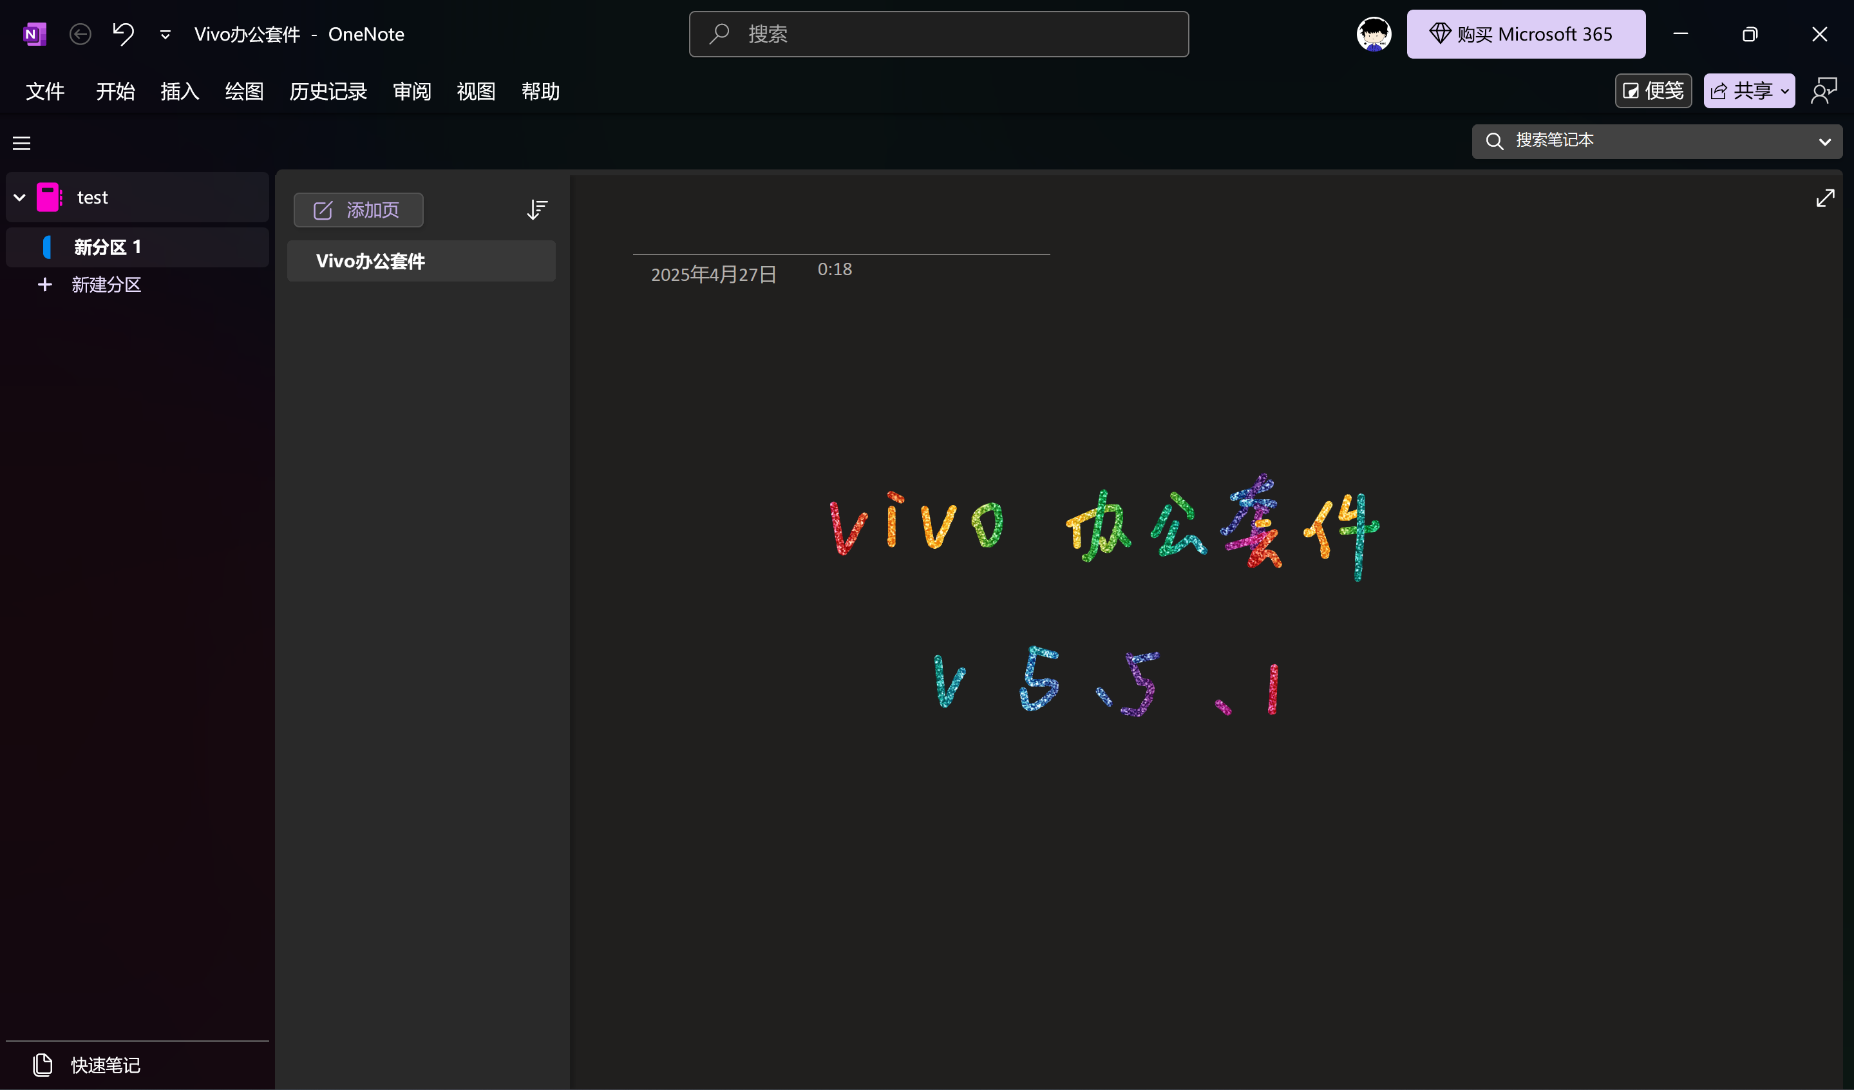
Task: Select the 新分区 1 section
Action: [108, 247]
